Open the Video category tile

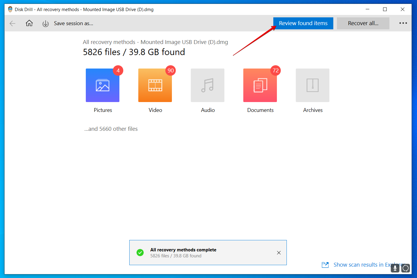(155, 85)
